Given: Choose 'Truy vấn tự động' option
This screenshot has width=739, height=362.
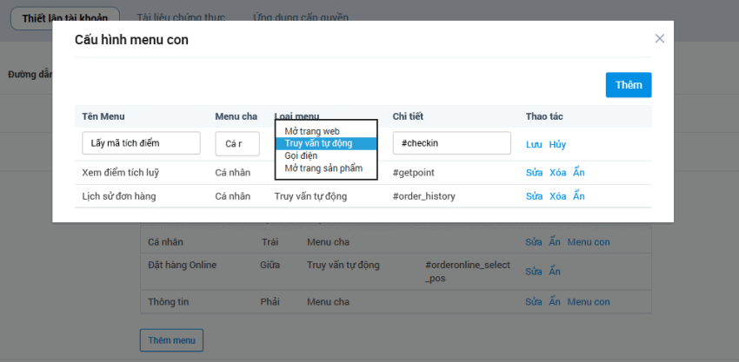Looking at the screenshot, I should point(318,143).
